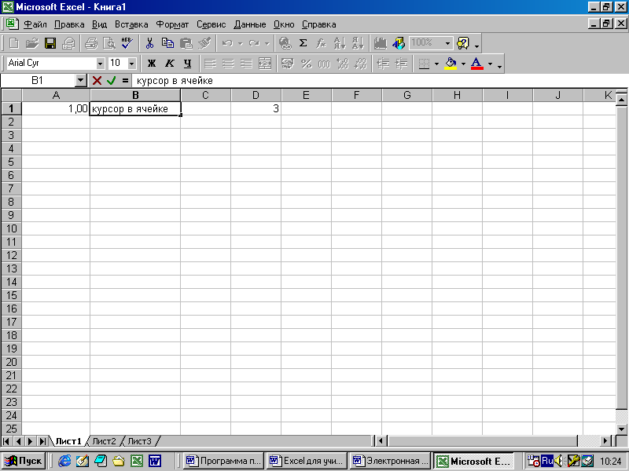Viewport: 629px width, 471px height.
Task: Sort descending with Z-A icon
Action: coord(358,43)
